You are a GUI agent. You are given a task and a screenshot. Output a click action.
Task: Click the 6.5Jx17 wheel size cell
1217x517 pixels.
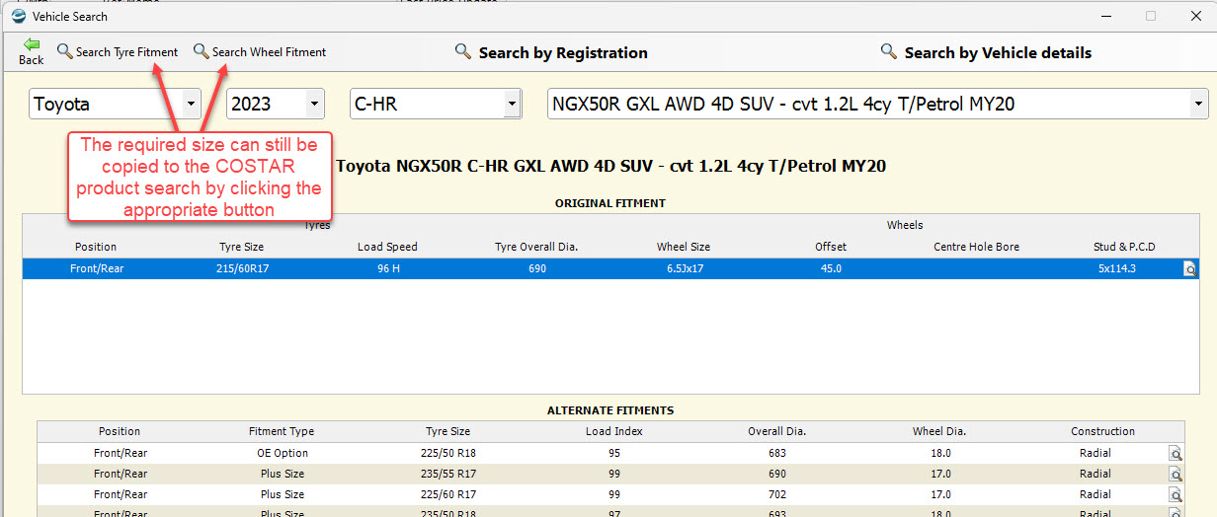point(684,268)
